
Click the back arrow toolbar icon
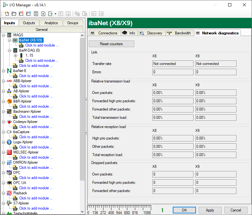pyautogui.click(x=94, y=14)
